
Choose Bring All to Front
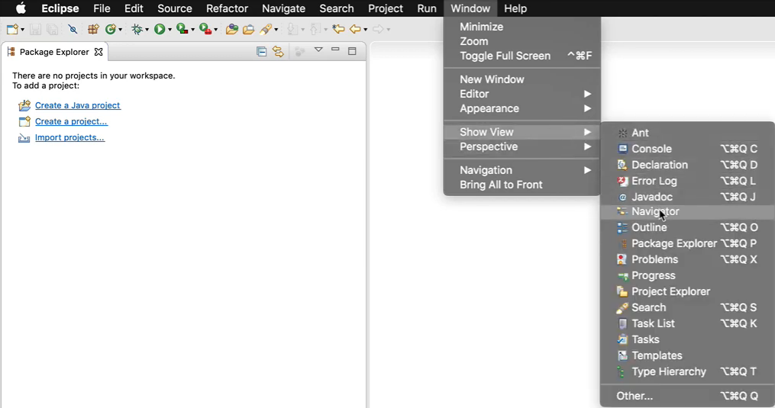coord(522,185)
